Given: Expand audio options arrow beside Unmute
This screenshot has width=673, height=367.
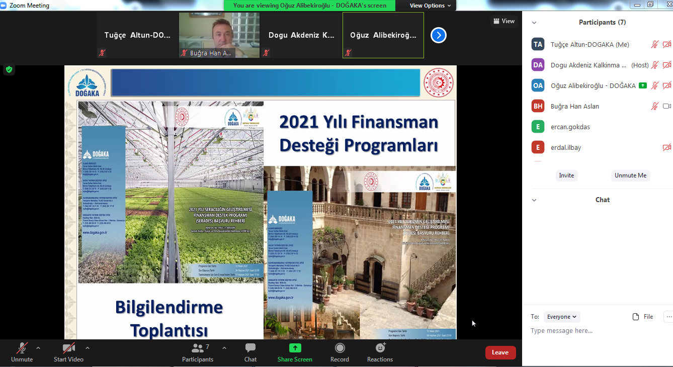Looking at the screenshot, I should click(38, 348).
